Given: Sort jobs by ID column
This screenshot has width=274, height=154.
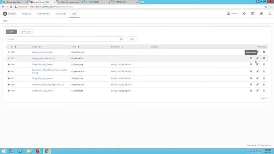Looking at the screenshot, I should coord(13,47).
